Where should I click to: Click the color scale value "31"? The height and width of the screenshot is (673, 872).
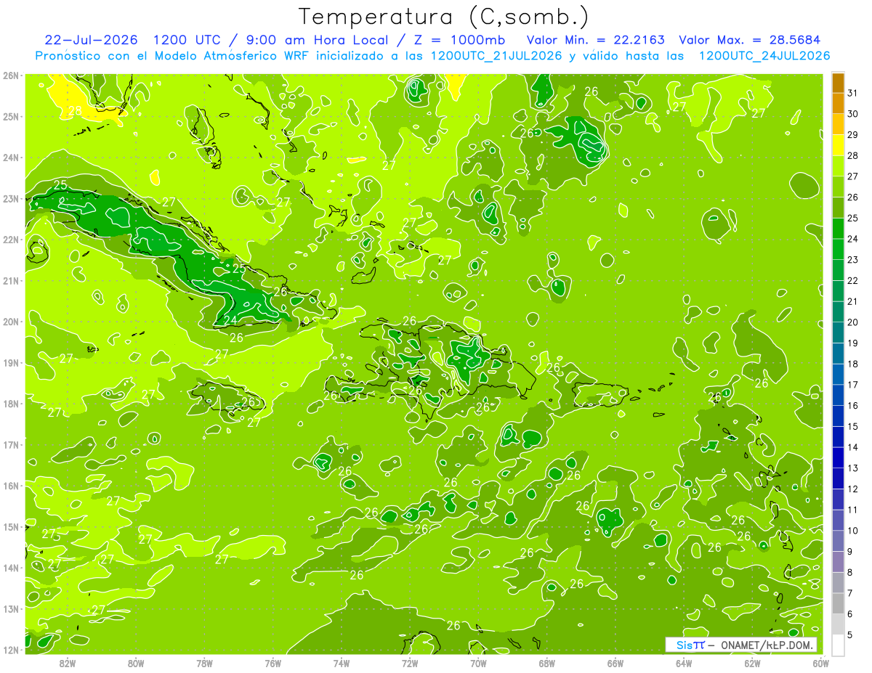pyautogui.click(x=852, y=94)
